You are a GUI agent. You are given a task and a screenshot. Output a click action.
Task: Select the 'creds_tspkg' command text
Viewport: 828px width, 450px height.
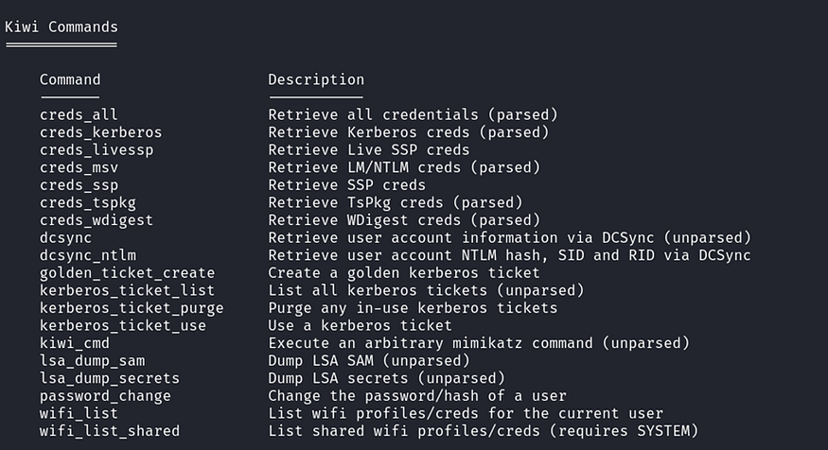(x=88, y=202)
